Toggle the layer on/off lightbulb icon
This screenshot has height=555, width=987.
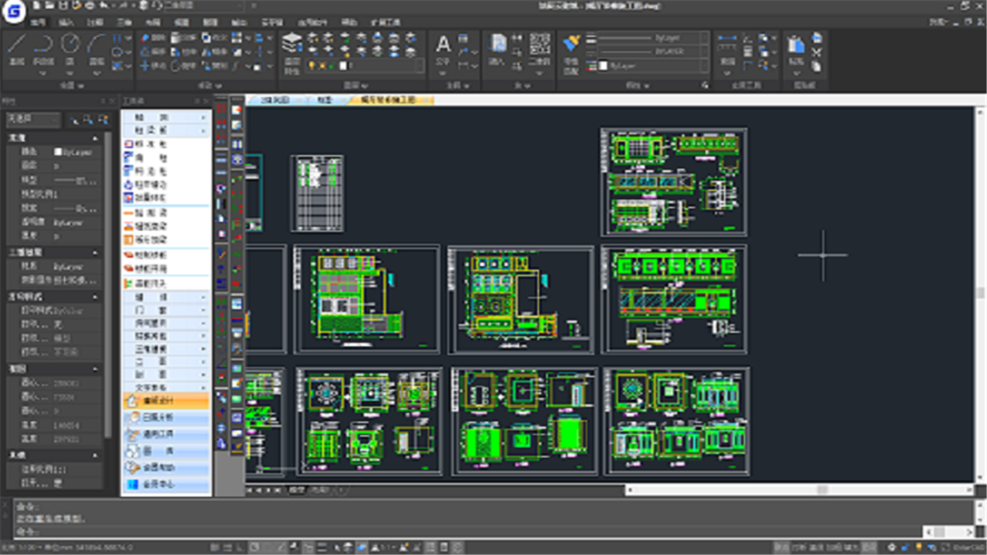coord(312,66)
